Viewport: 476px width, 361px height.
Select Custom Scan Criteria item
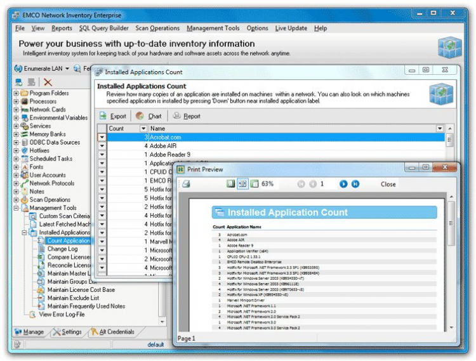(x=64, y=216)
